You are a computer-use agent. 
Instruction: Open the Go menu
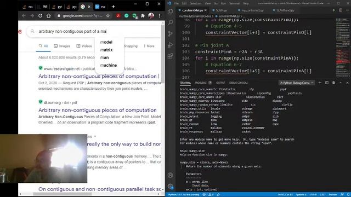pyautogui.click(x=216, y=3)
